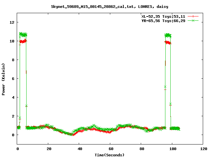The image size is (210, 158).
Task: Click the green legend line sample
Action: click(193, 20)
